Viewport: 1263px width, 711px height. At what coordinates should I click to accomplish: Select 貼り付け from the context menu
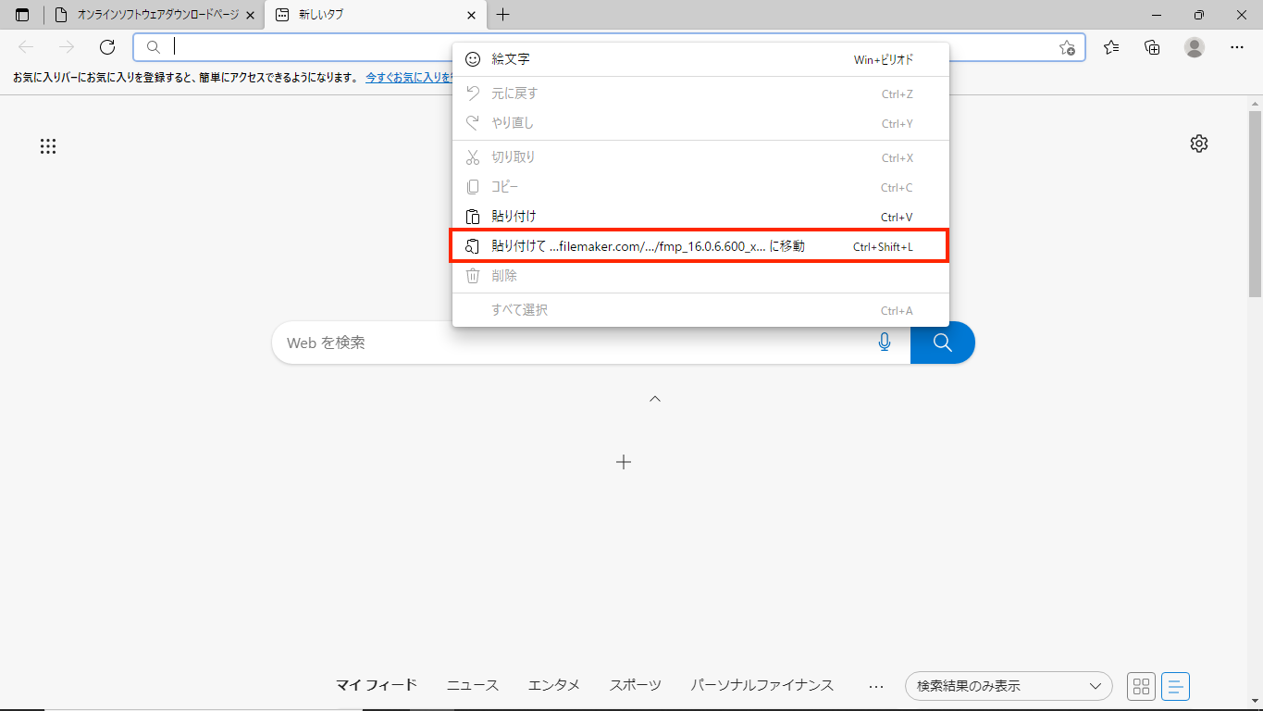point(514,216)
